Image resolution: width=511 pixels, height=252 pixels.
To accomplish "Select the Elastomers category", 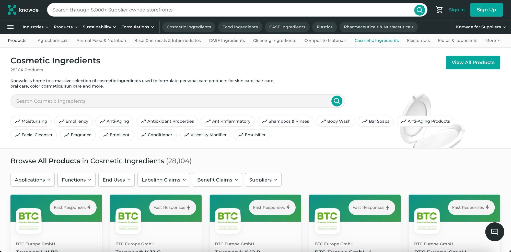I will [418, 40].
